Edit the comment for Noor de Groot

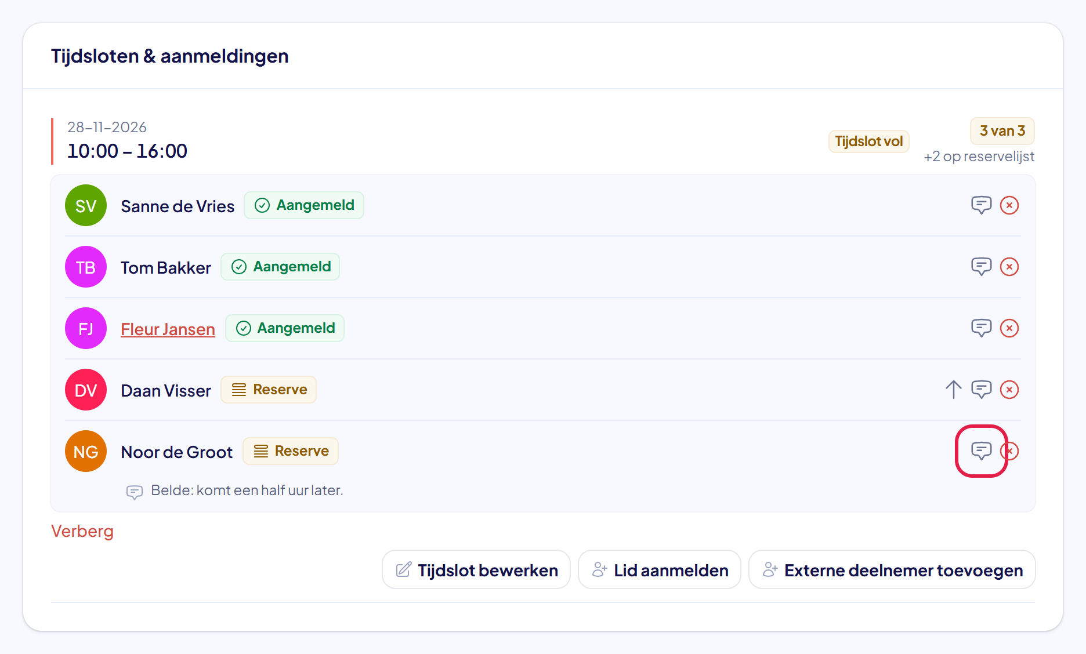pyautogui.click(x=981, y=451)
